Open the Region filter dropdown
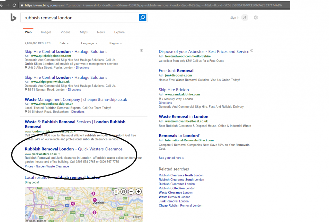329x222 pixels. tap(115, 43)
